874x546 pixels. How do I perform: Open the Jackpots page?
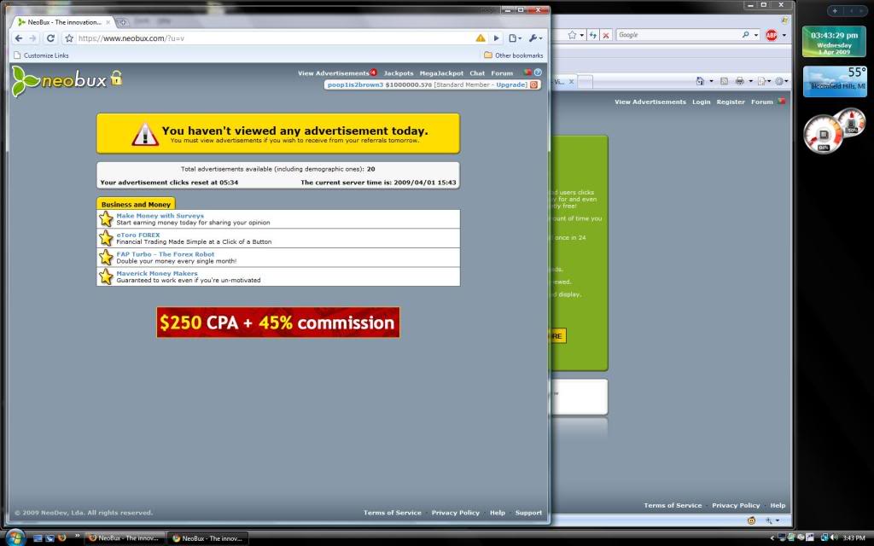tap(399, 73)
